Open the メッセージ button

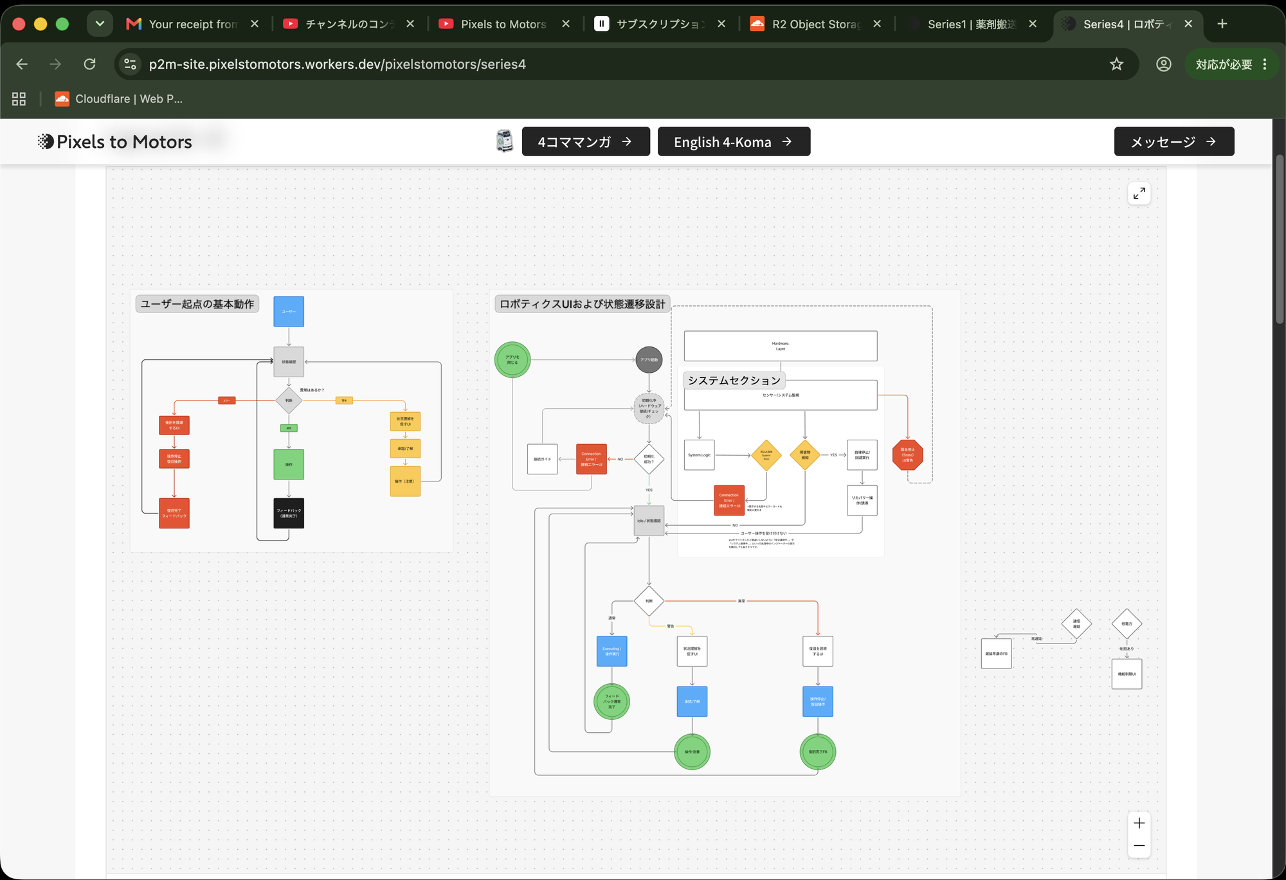[1174, 141]
